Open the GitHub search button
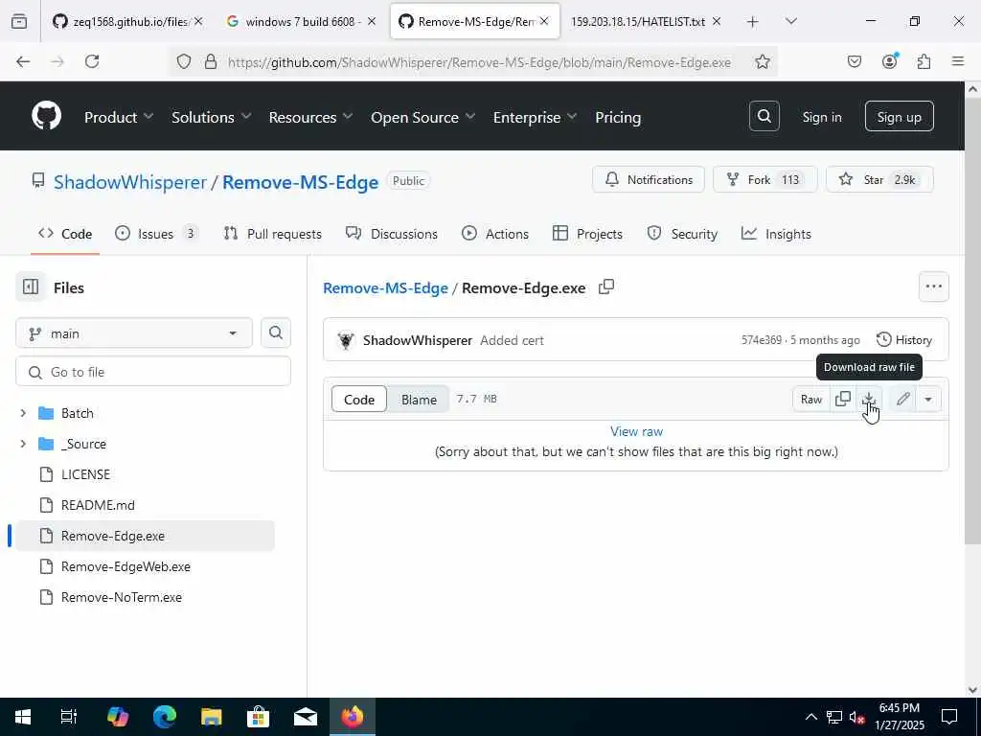Screen dimensions: 981x736 click(x=764, y=116)
